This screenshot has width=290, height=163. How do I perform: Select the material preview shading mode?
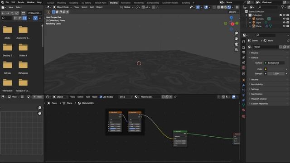click(226, 7)
